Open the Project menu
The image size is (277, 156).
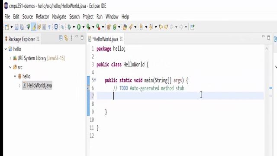tap(88, 16)
